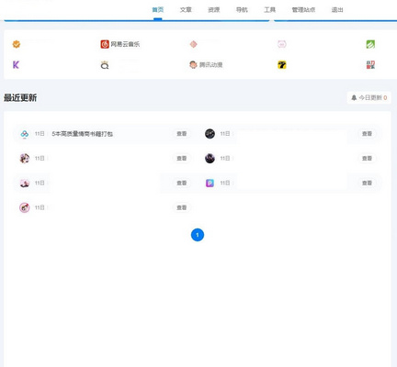
Task: Click the 最近更新 section heading
Action: click(20, 98)
